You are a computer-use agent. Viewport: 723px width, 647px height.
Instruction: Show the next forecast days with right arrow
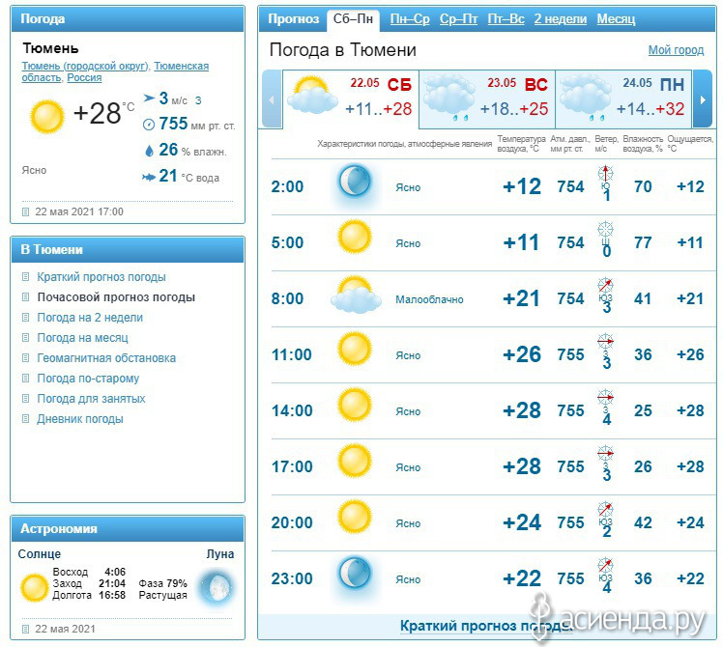point(703,99)
